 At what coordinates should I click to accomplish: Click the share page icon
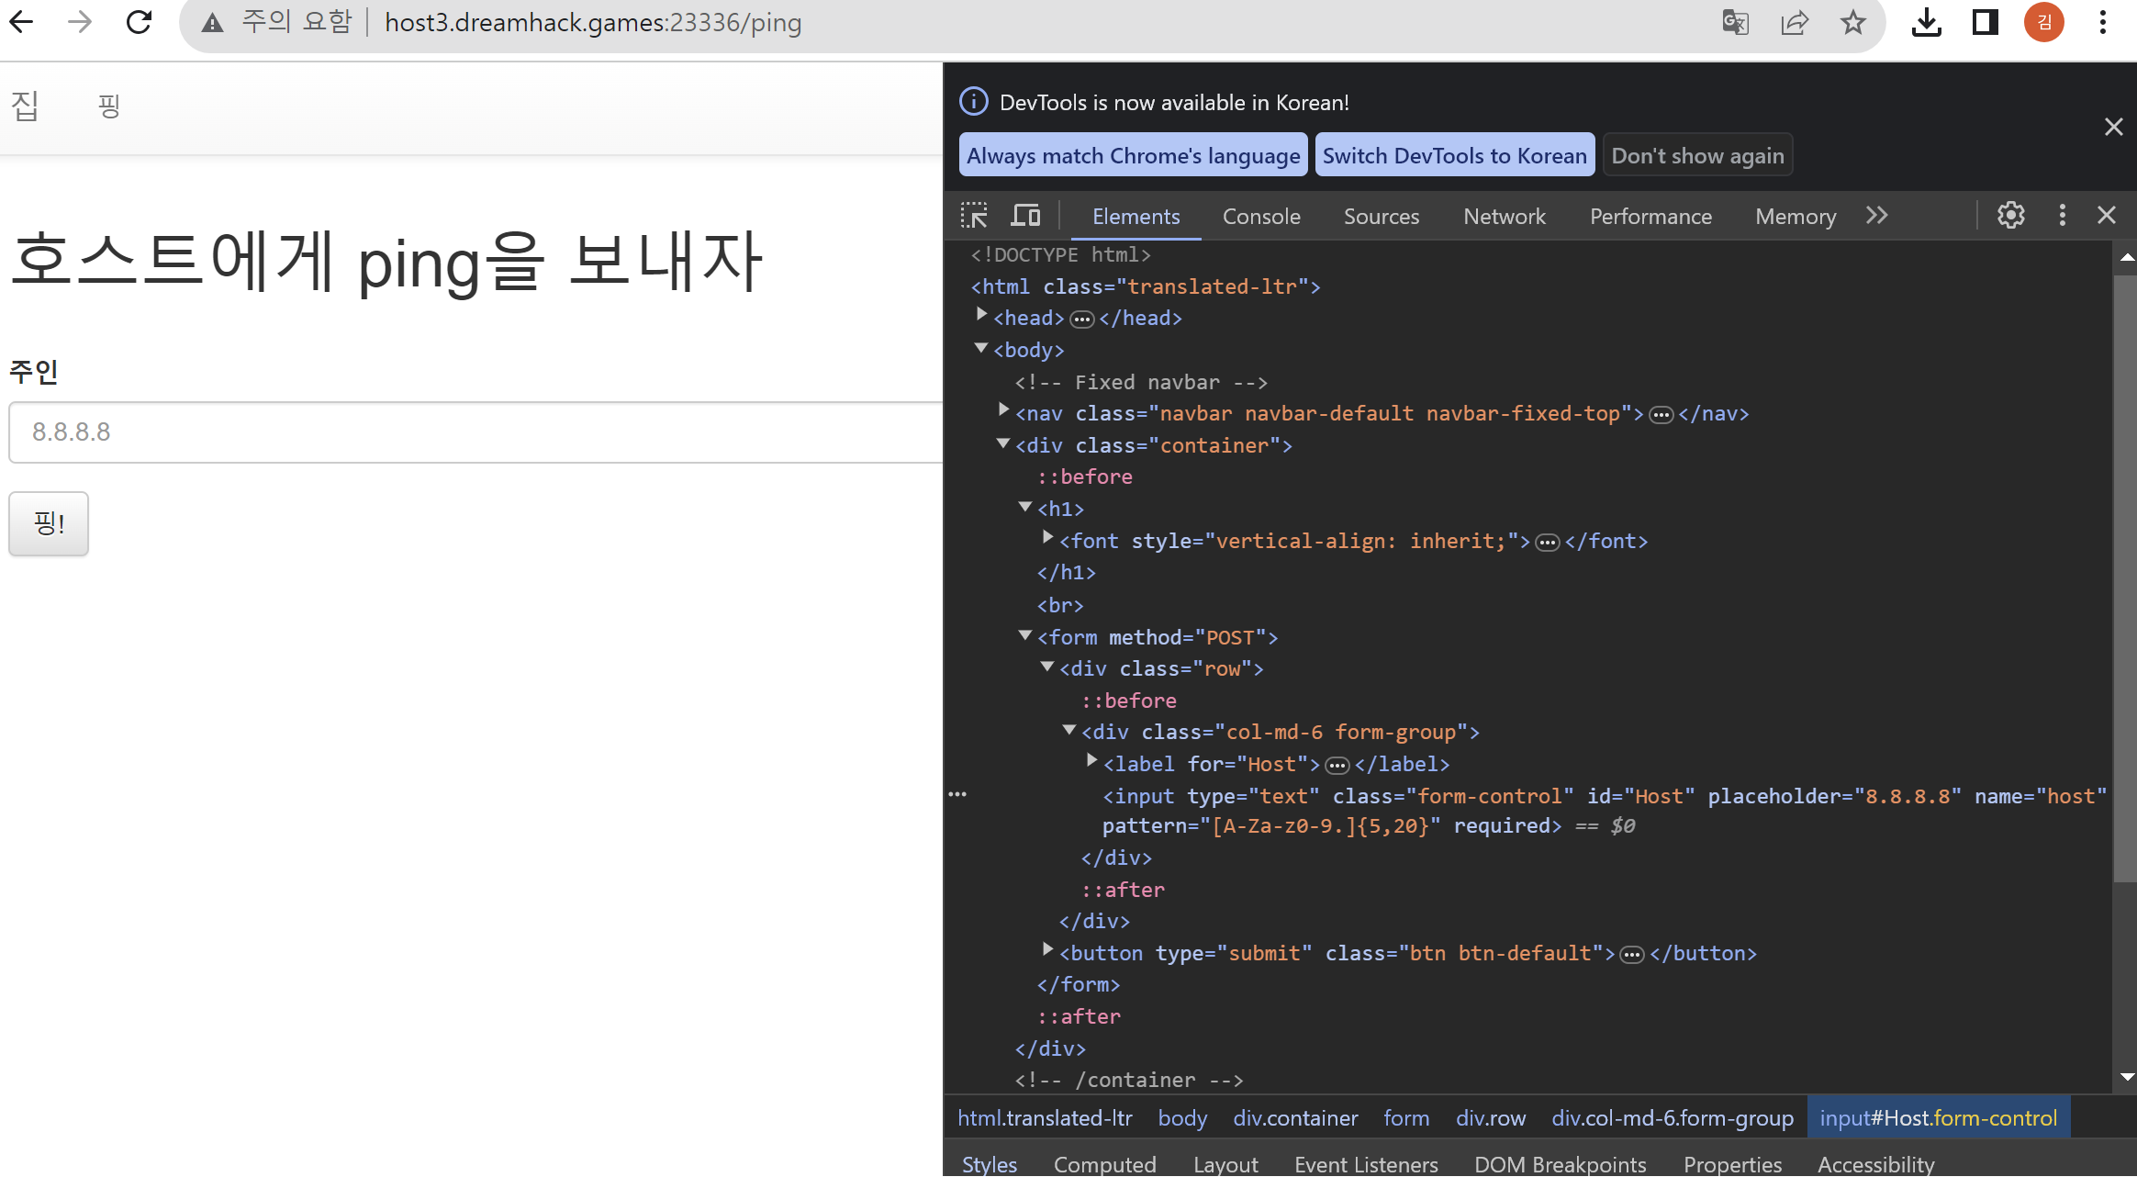click(x=1794, y=22)
